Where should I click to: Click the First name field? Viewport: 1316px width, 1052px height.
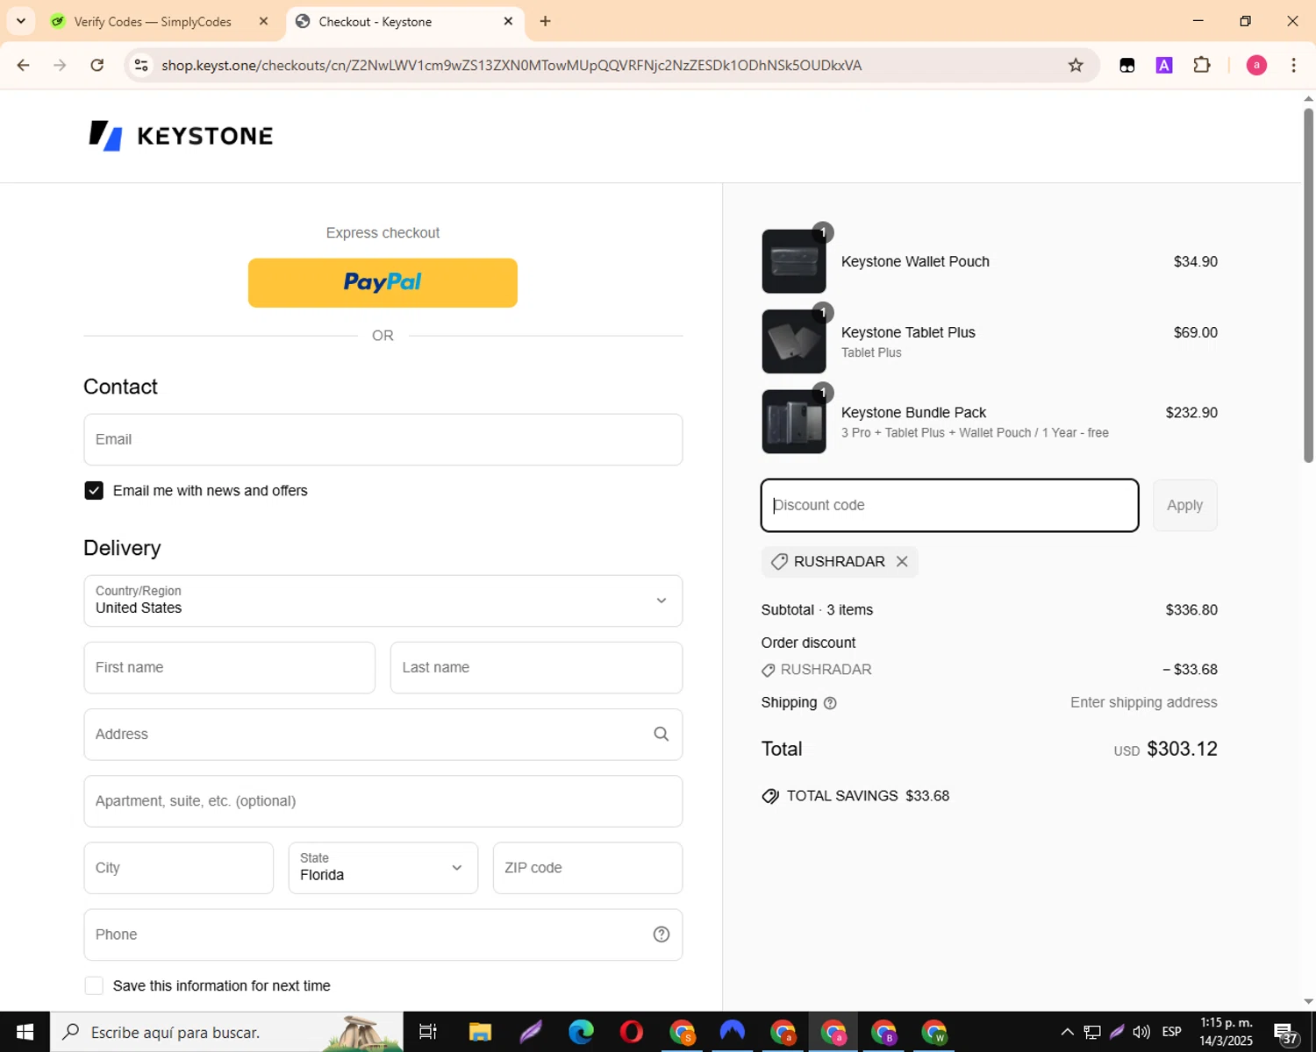coord(229,667)
